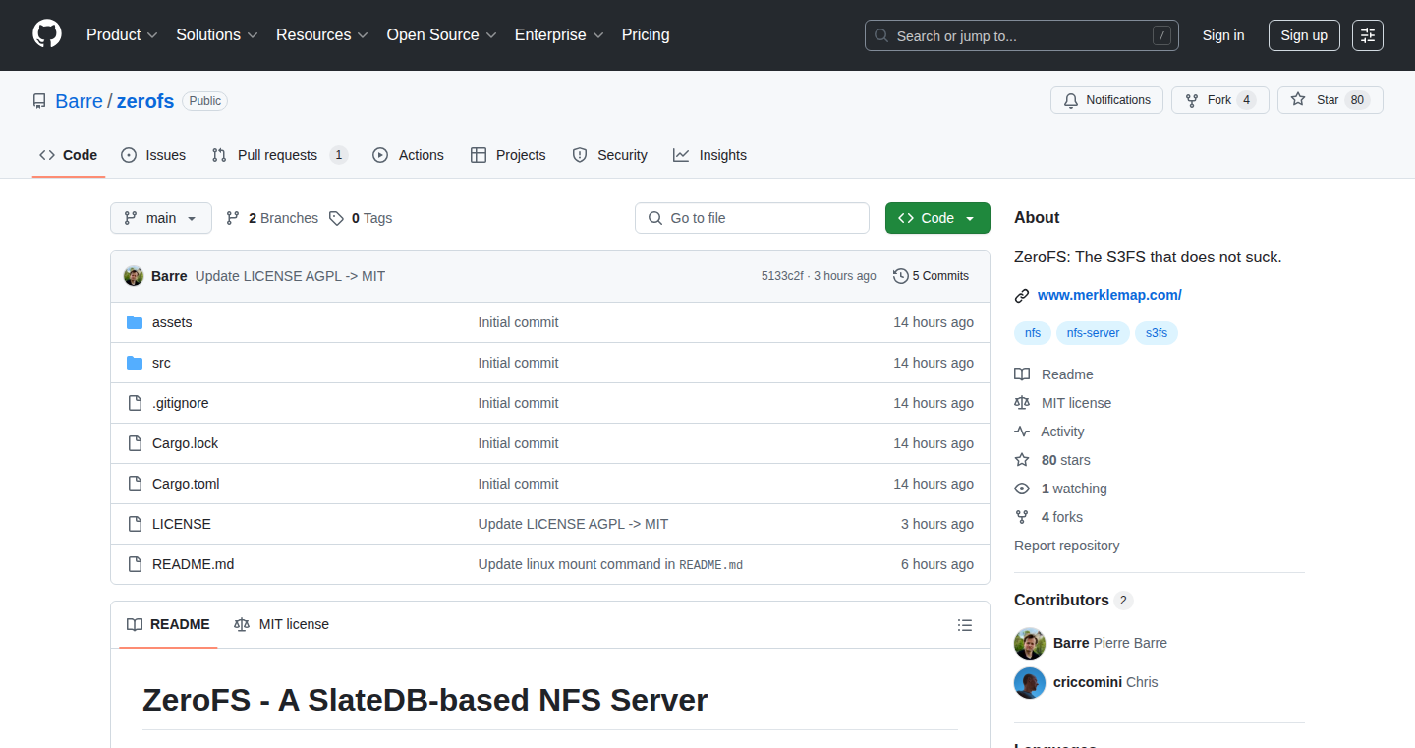Click the Sign in link
This screenshot has width=1415, height=748.
(x=1223, y=35)
